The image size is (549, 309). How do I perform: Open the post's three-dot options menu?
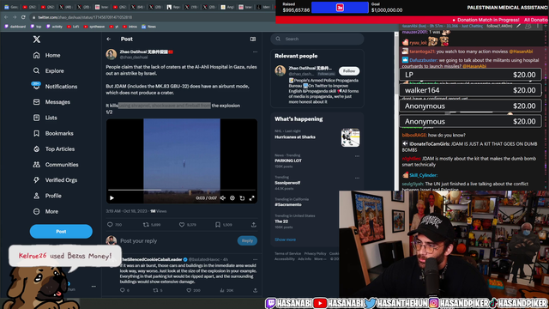(x=255, y=51)
